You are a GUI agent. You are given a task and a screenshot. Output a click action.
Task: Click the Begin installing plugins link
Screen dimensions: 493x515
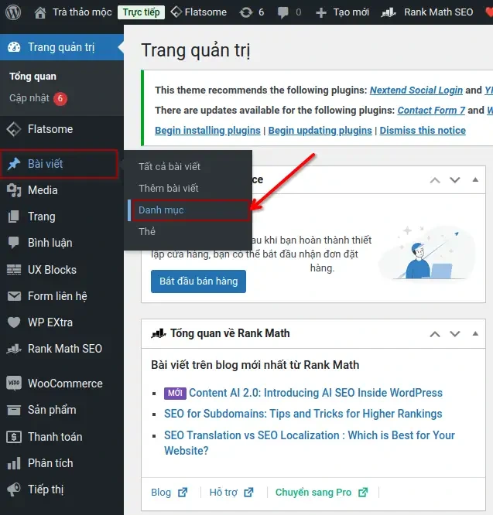(207, 131)
